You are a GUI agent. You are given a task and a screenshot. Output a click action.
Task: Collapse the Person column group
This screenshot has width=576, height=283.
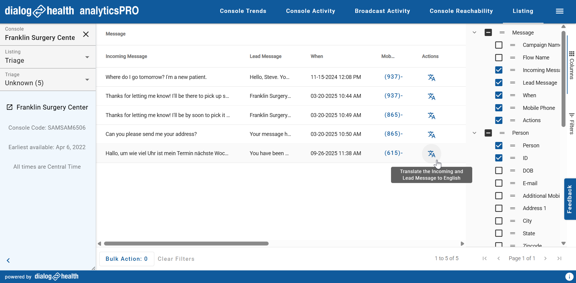(474, 133)
